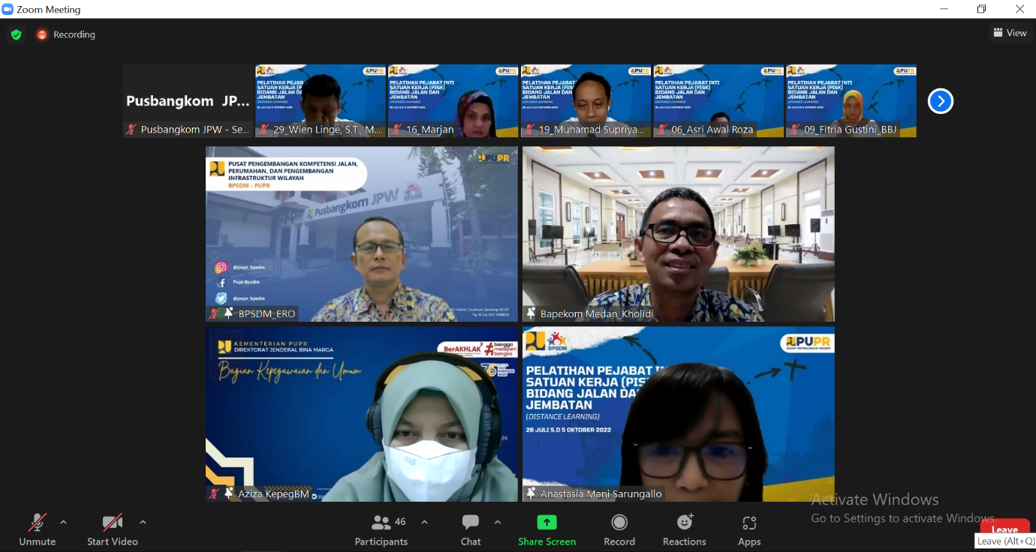
Task: Select the Anastasia Mani Sarungallo video tile
Action: pyautogui.click(x=678, y=414)
